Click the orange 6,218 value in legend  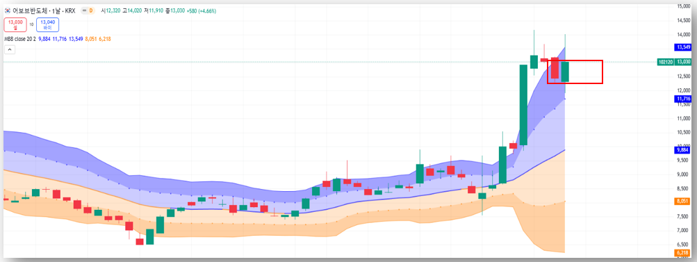[104, 39]
